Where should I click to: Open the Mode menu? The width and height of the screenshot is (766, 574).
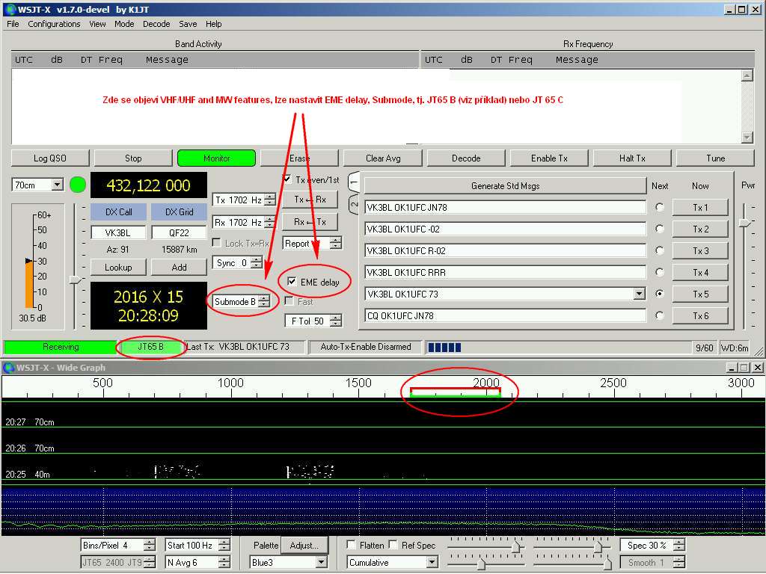124,24
